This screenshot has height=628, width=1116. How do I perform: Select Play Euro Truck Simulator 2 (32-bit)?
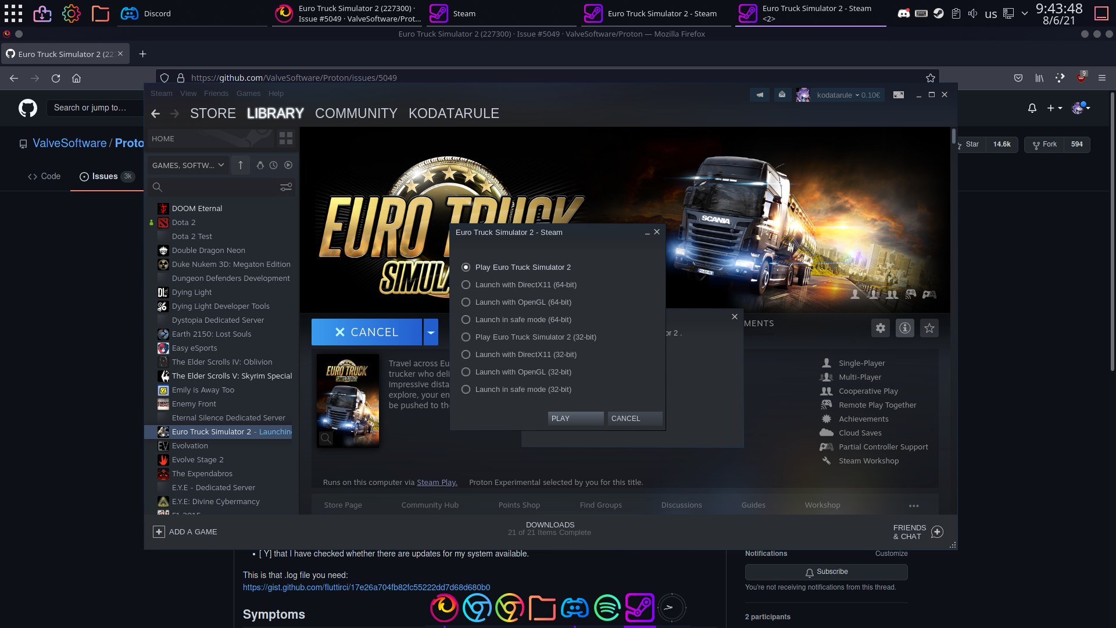(530, 337)
